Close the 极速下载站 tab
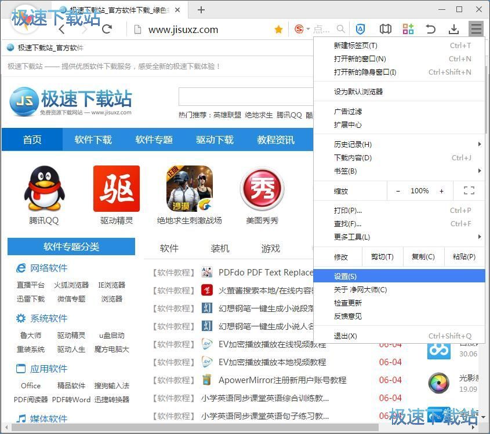The width and height of the screenshot is (490, 434). 177,10
